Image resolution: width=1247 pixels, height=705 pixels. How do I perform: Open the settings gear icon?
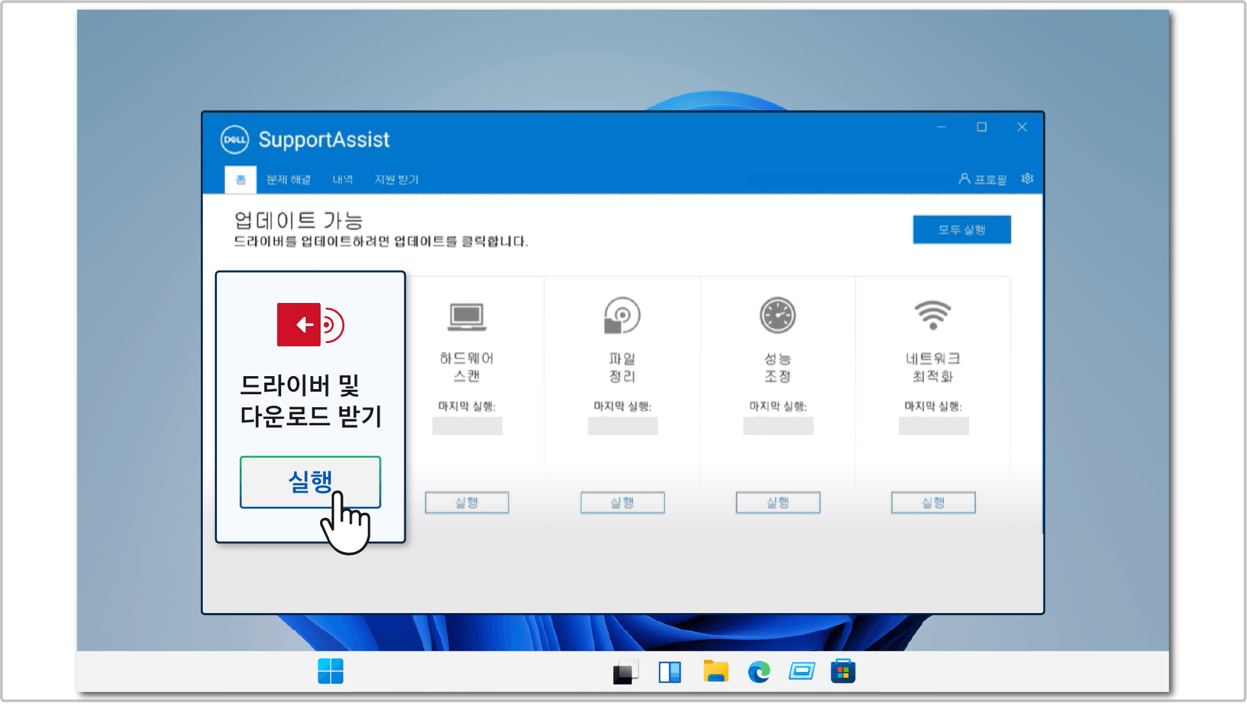(1027, 179)
